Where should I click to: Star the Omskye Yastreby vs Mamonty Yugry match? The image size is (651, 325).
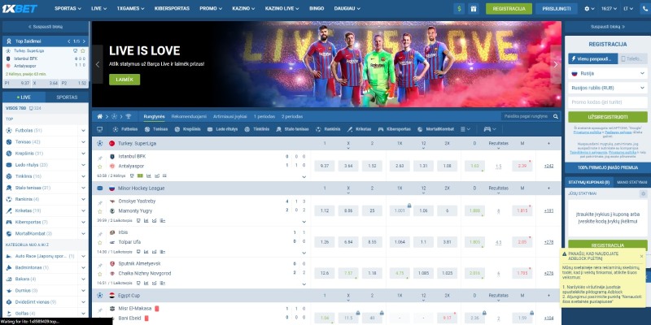point(99,211)
